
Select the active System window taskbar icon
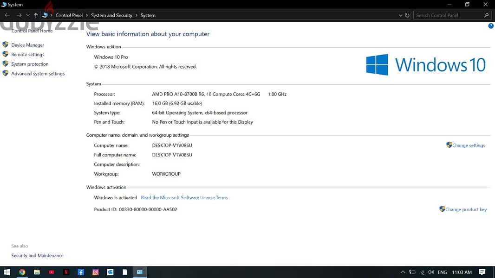(x=139, y=272)
